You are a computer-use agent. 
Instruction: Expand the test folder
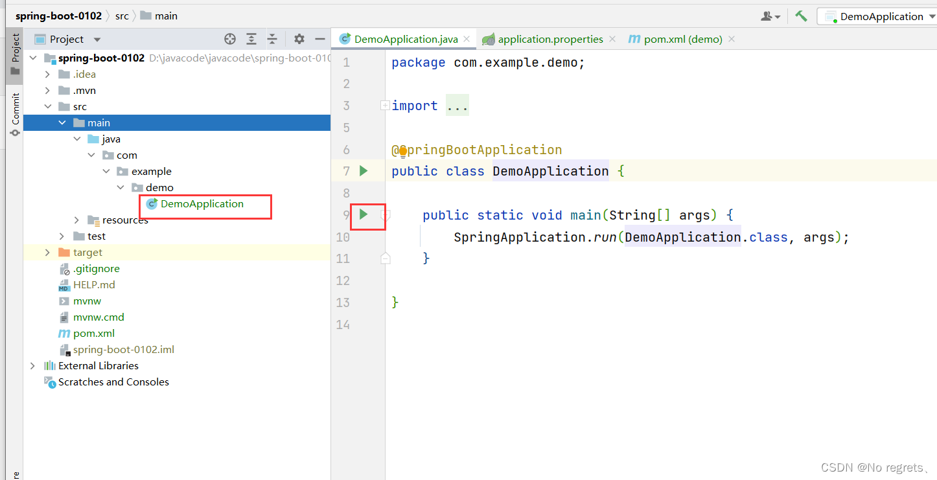pyautogui.click(x=62, y=236)
